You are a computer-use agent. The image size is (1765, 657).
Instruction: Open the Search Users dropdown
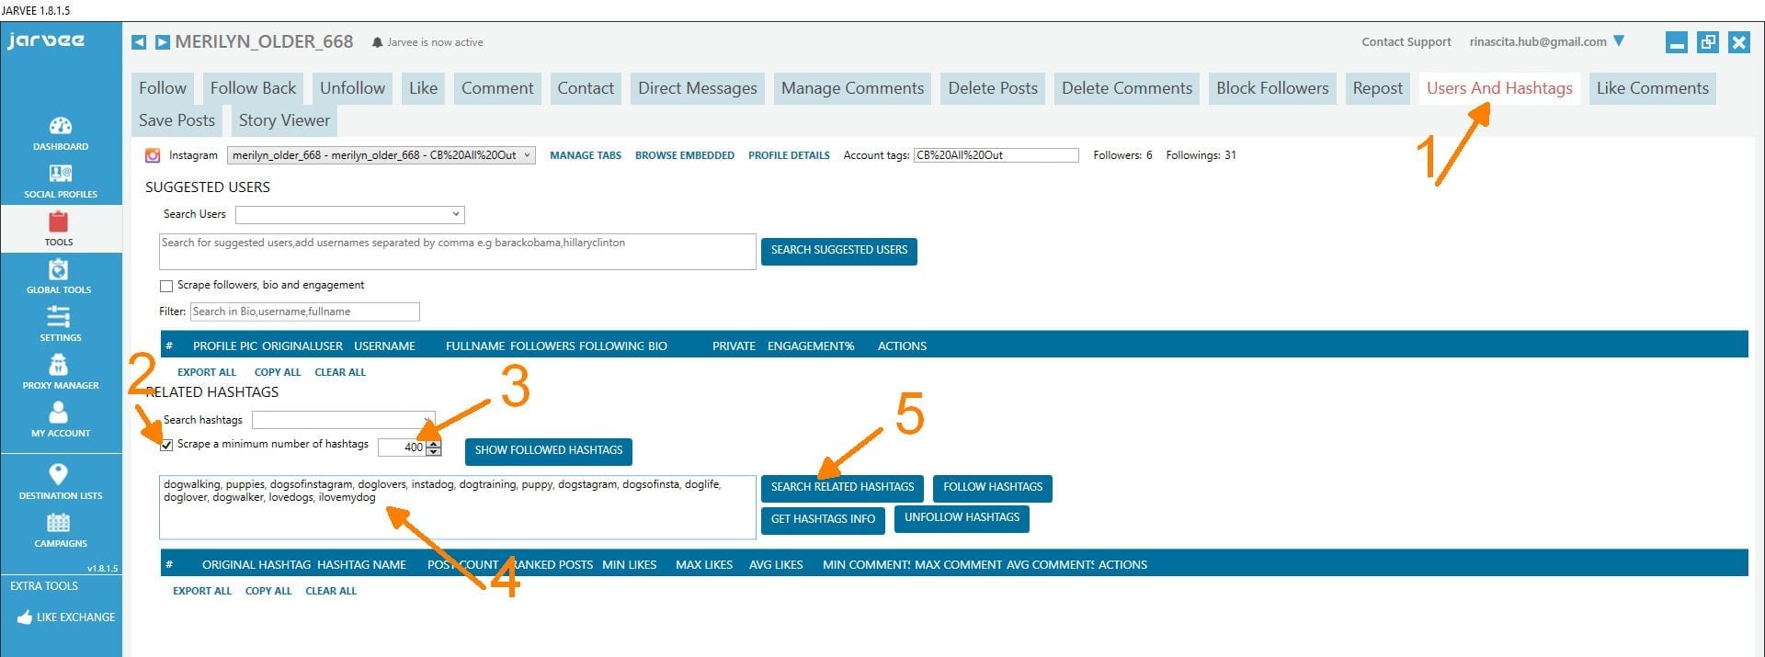coord(350,214)
